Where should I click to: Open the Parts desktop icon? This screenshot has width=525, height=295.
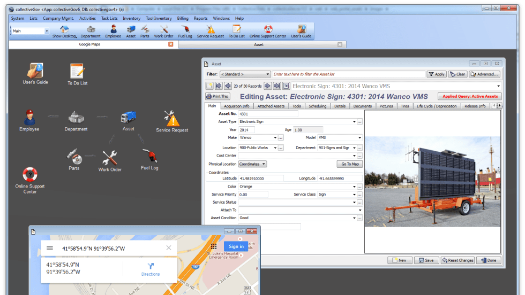74,159
